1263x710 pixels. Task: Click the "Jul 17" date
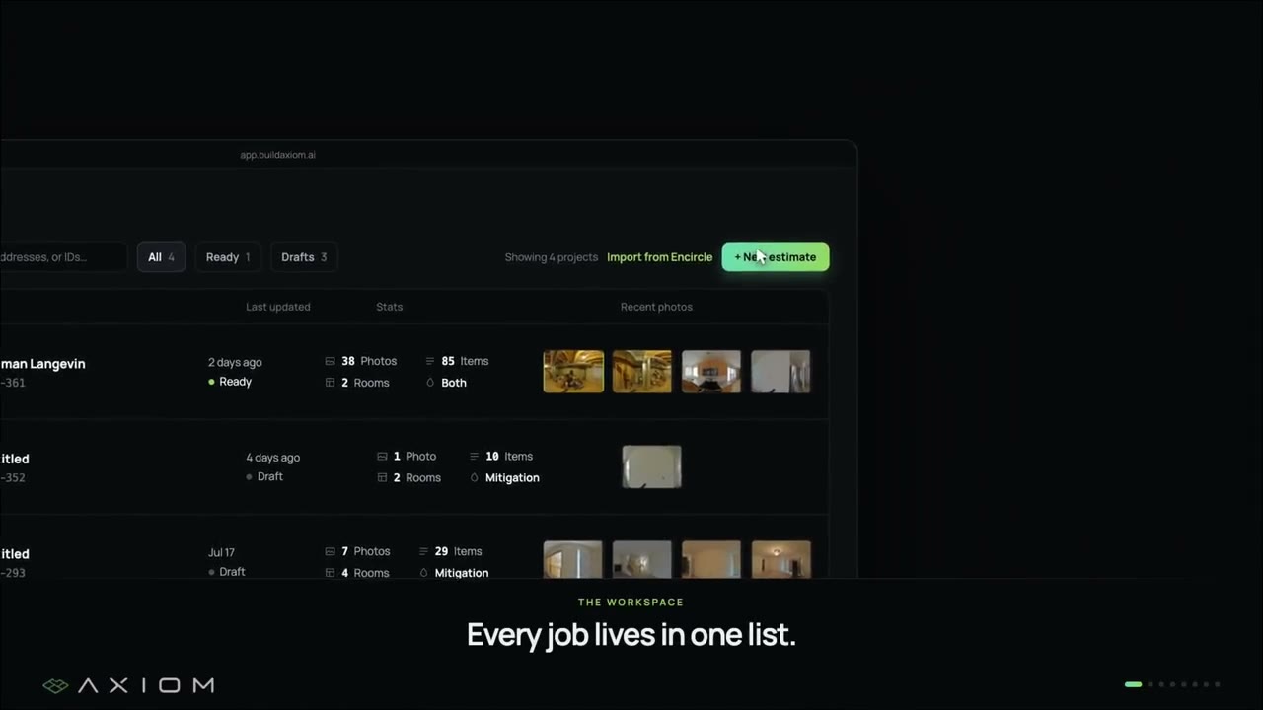point(222,552)
